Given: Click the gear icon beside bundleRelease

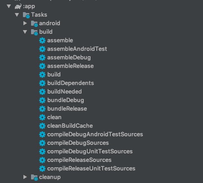Looking at the screenshot, I should [x=42, y=109].
